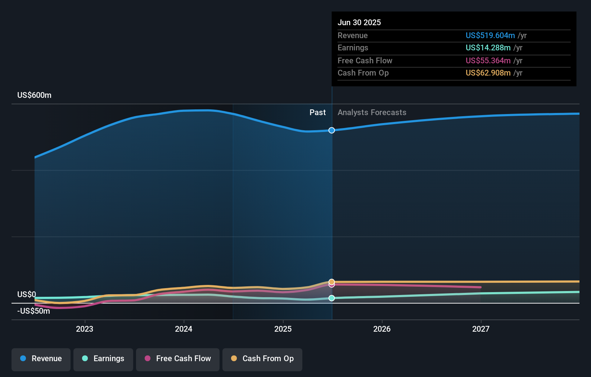The height and width of the screenshot is (377, 591).
Task: Click the 2026 x-axis label
Action: (382, 329)
